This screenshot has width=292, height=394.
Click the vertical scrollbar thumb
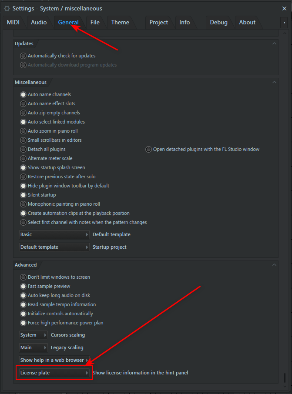pyautogui.click(x=285, y=377)
